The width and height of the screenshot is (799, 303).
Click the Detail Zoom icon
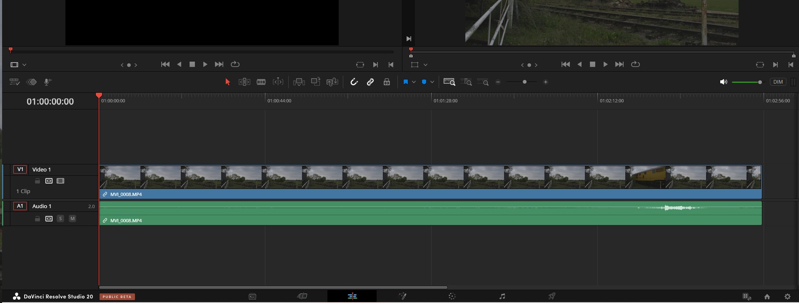click(x=466, y=82)
